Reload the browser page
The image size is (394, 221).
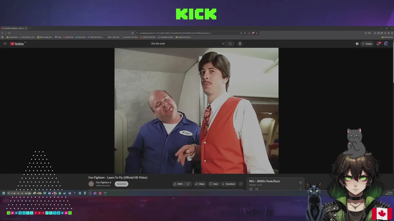pos(9,33)
